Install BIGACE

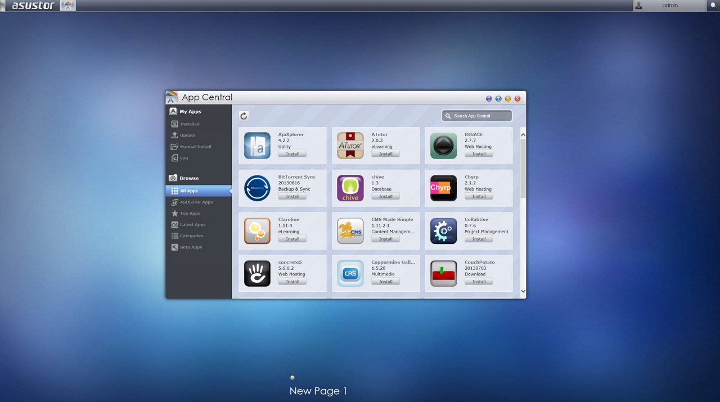[479, 153]
